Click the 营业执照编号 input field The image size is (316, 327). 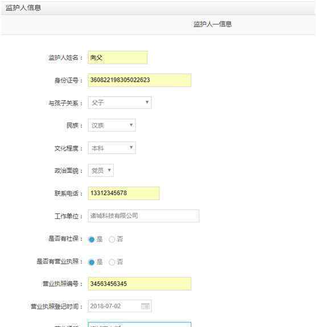[139, 284]
